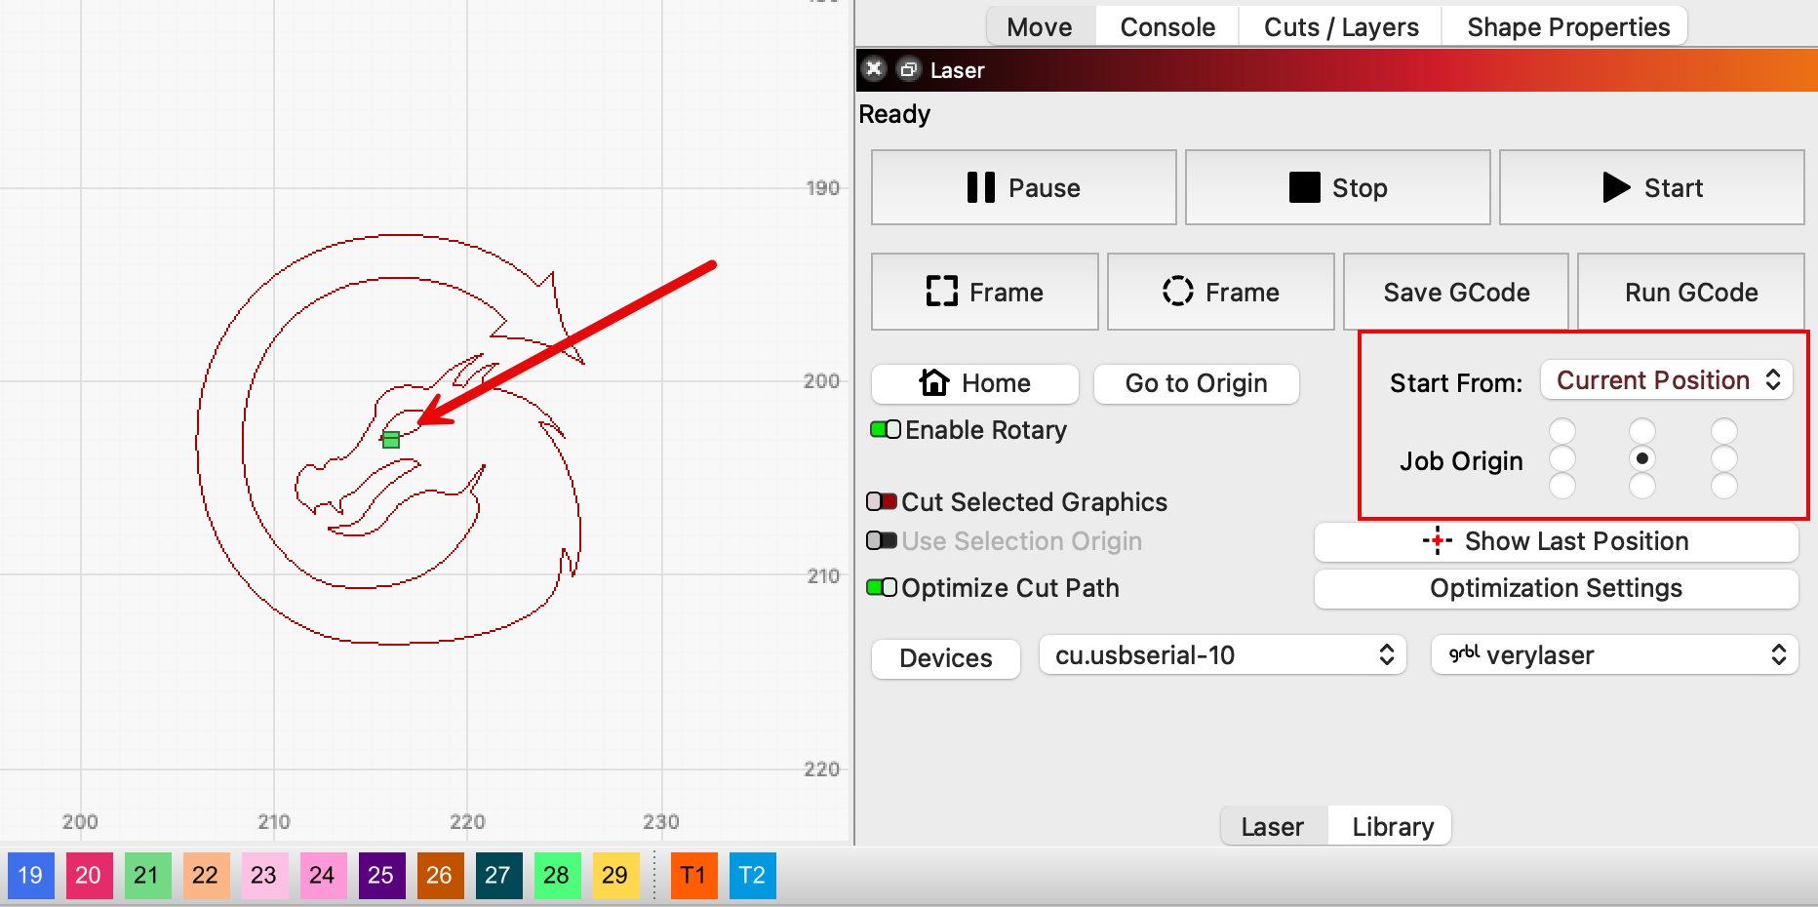
Task: Enable Cut Selected Graphics
Action: [x=882, y=502]
